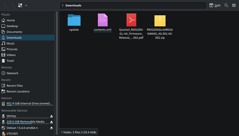This screenshot has height=136, width=239.
Task: Click the zip file name text
Action: 160,34
